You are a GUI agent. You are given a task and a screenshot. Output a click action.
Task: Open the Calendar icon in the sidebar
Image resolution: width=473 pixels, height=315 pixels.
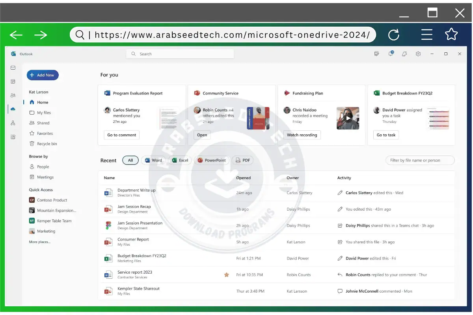click(13, 81)
